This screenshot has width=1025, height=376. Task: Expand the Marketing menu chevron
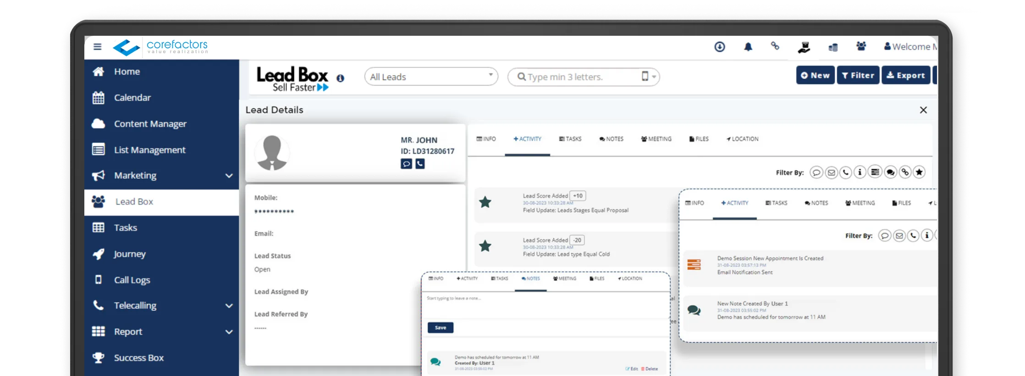click(229, 176)
